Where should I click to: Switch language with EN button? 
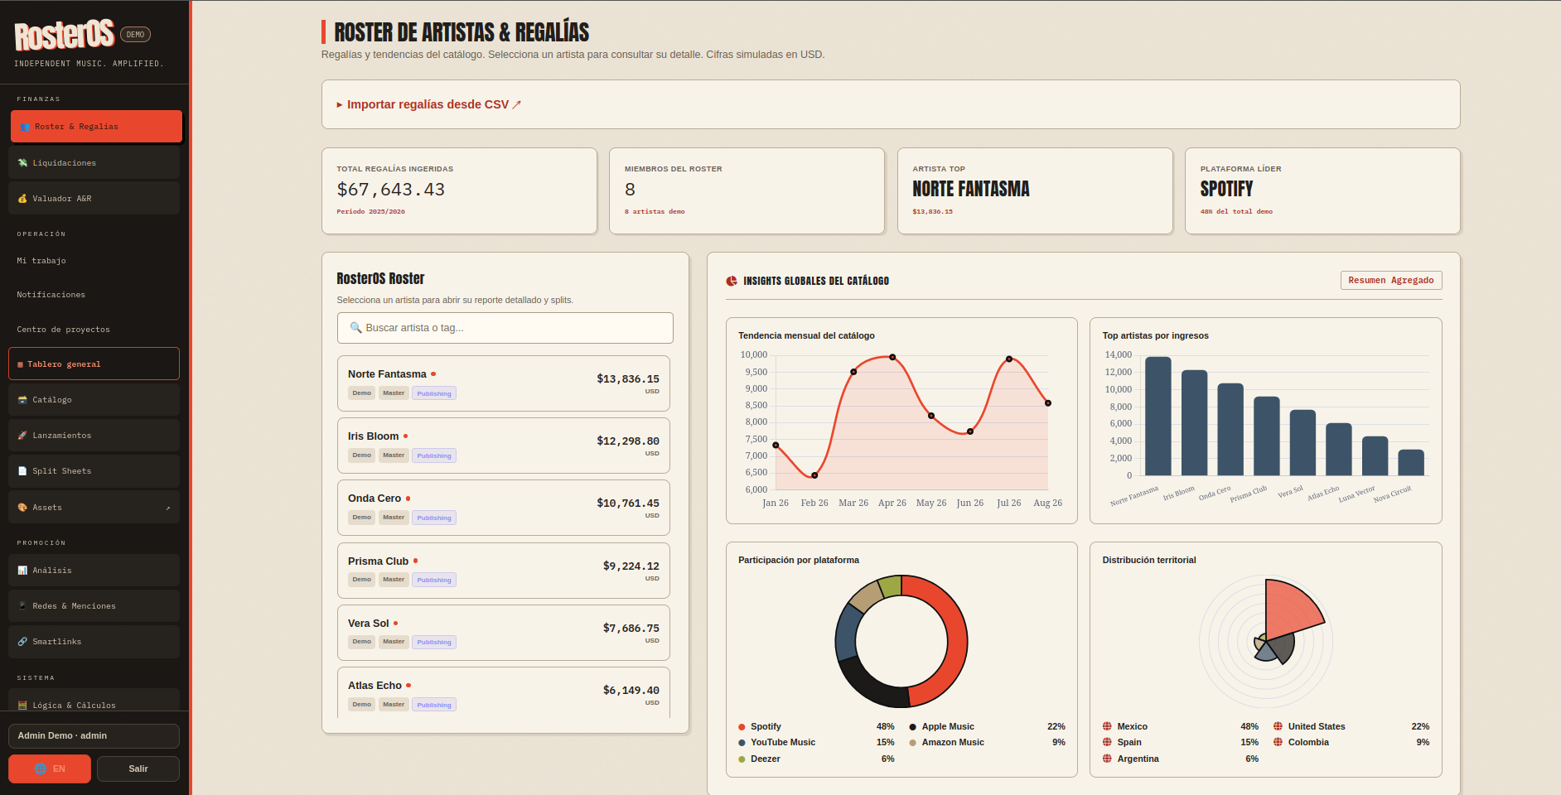50,768
